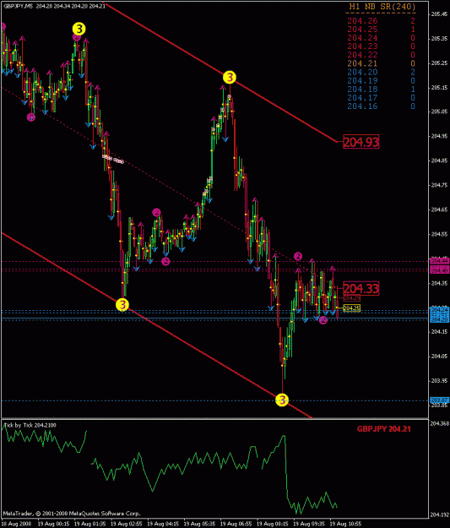This screenshot has height=528, width=450.
Task: Click the 19 Aug 09:35 time label
Action: [x=309, y=524]
